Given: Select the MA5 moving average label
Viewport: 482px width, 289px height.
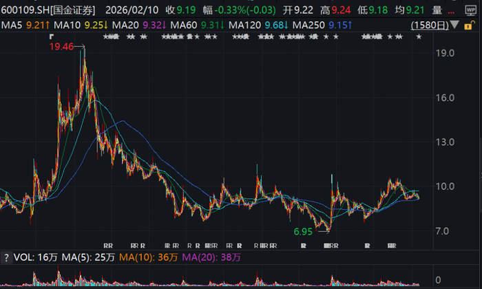Looking at the screenshot, I should [x=12, y=25].
